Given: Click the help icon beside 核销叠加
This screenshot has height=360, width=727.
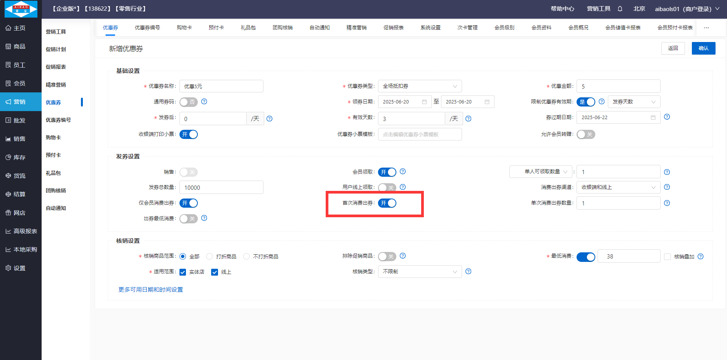Looking at the screenshot, I should tap(700, 257).
